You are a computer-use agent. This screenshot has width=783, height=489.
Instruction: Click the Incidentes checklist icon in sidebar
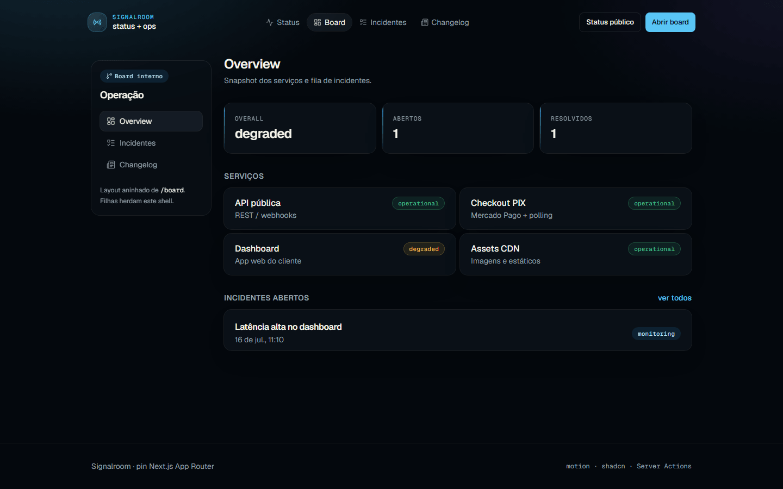(x=111, y=143)
